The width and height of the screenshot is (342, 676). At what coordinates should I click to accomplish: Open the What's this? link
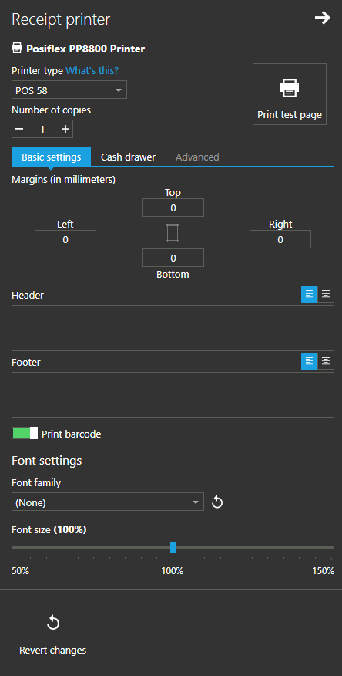pos(92,71)
